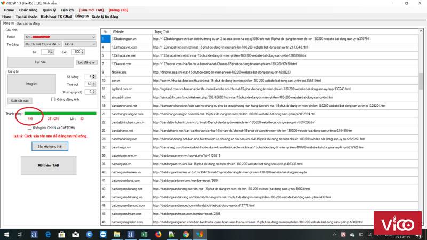Open the 'Quản lý' menu
This screenshot has height=240, width=427.
tap(49, 10)
